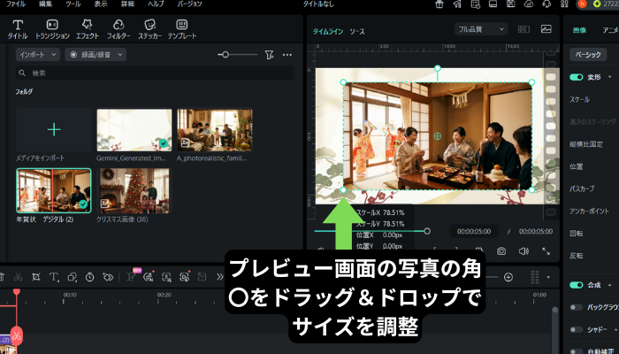619x354 pixels.
Task: Toggle the 合成 compositing switch
Action: [x=577, y=285]
